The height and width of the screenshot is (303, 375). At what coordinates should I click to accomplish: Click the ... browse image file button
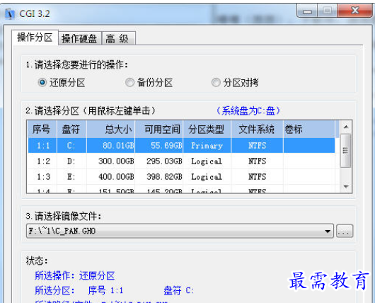click(x=345, y=231)
